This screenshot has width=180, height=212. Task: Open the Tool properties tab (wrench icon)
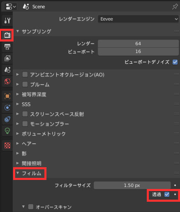(x=7, y=21)
